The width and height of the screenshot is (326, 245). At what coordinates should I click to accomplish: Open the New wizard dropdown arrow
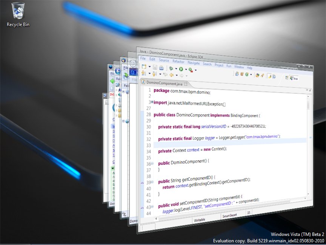coord(149,67)
